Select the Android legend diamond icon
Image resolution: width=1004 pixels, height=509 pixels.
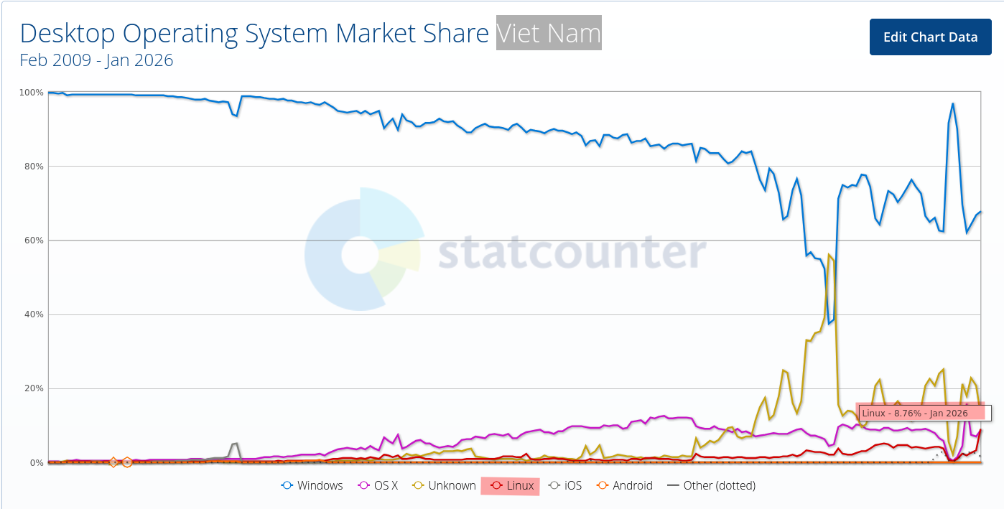pyautogui.click(x=603, y=485)
